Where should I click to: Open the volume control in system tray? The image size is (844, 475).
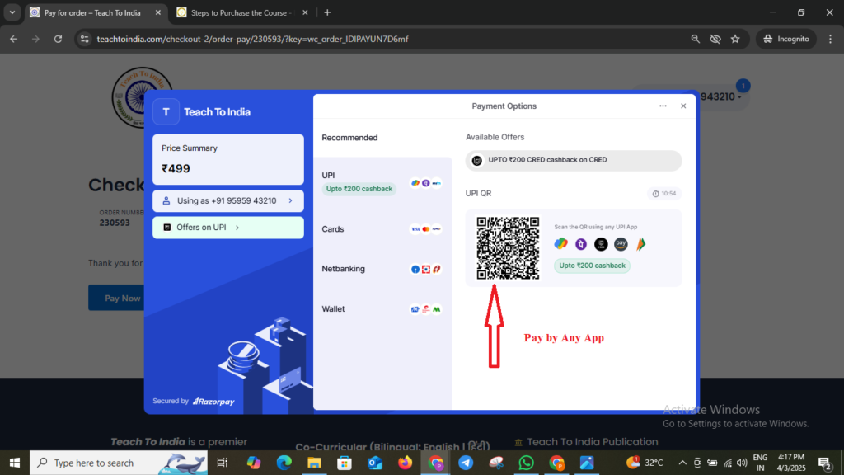[742, 463]
